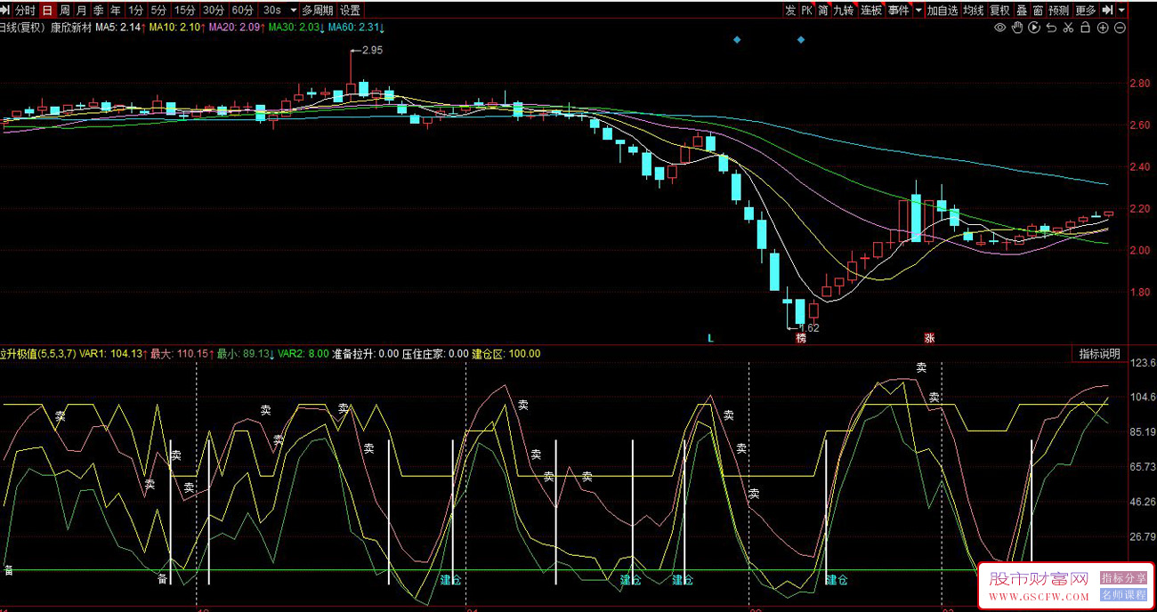Switch to 分时 intraday view
The height and width of the screenshot is (612, 1157).
pyautogui.click(x=25, y=11)
